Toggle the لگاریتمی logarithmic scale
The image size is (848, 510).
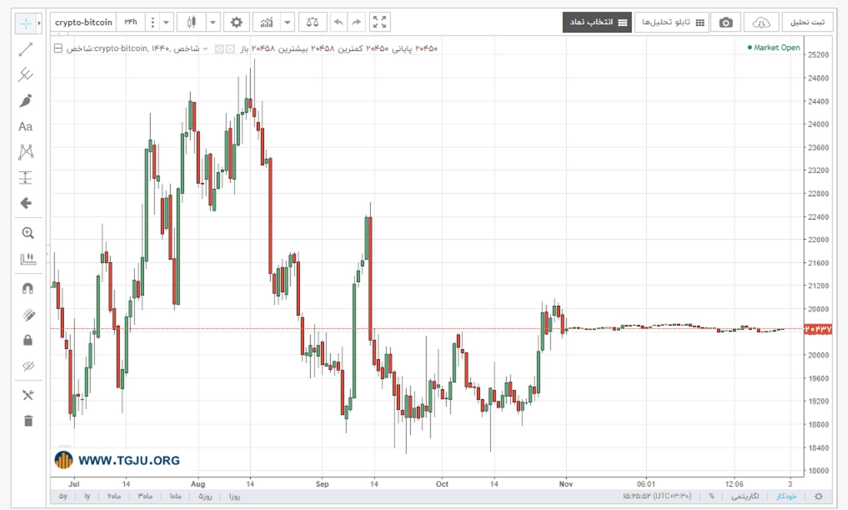(x=745, y=496)
